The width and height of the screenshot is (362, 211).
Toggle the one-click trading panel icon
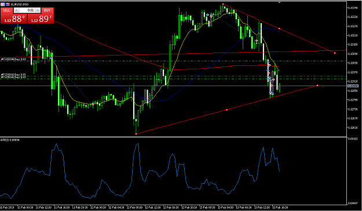2,5
